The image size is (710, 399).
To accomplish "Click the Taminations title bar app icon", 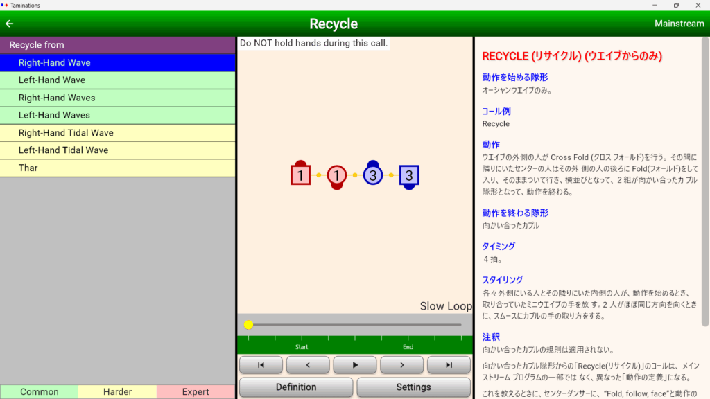I will pos(5,5).
